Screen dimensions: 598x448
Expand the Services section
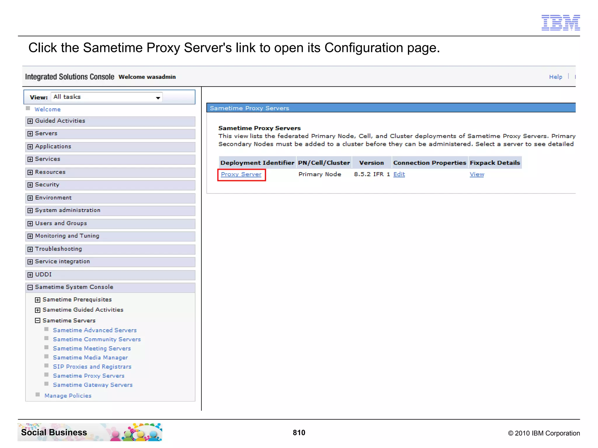[30, 159]
